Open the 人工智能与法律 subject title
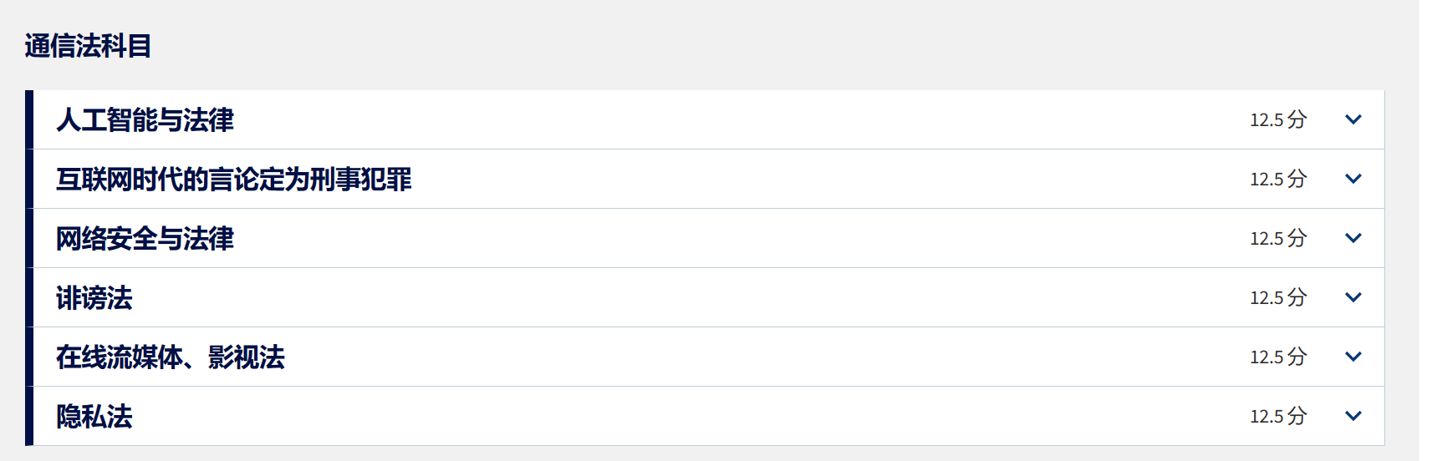1432x461 pixels. tap(145, 120)
